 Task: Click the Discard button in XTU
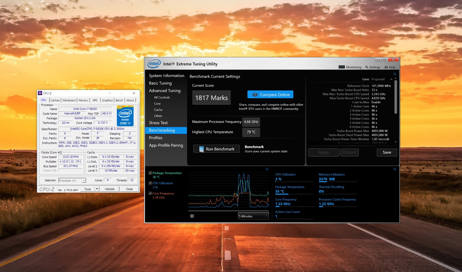tap(350, 152)
